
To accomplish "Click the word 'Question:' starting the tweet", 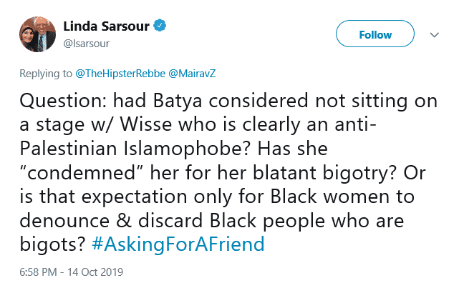I will point(63,101).
